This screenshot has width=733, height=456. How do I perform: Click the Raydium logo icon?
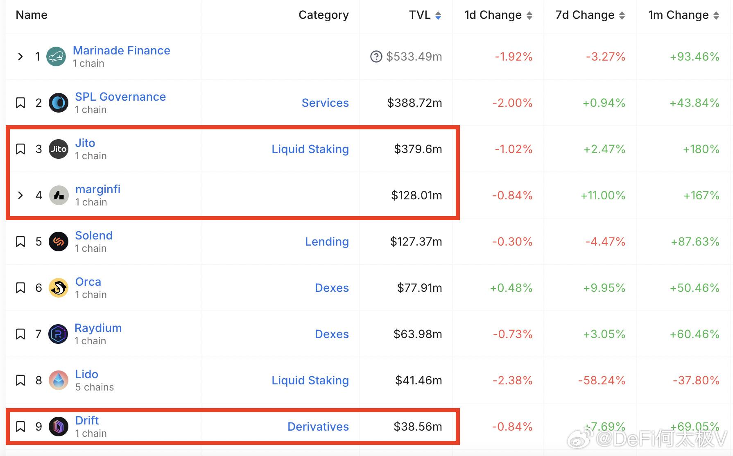[58, 334]
